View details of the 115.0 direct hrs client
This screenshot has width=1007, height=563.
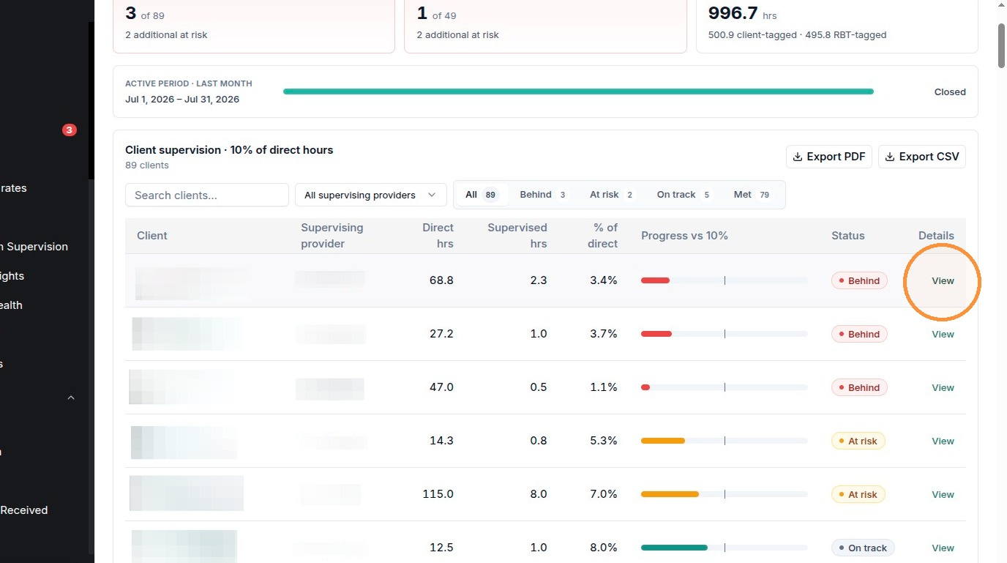(943, 494)
